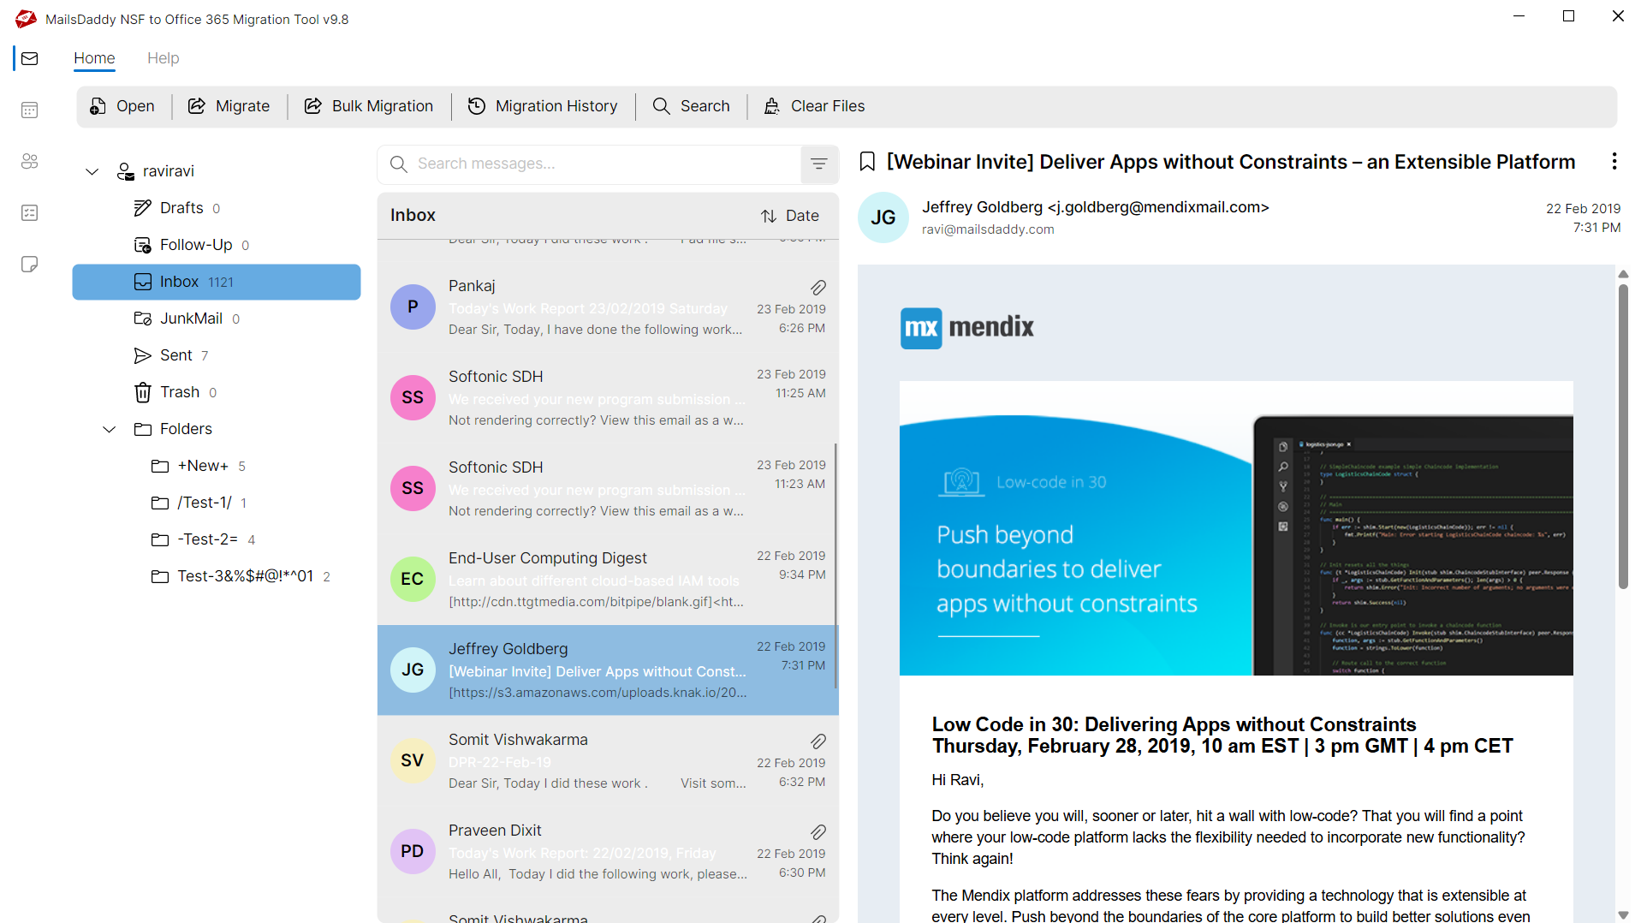1641x923 pixels.
Task: Click attachment icon on Praveen Dixit email
Action: [818, 832]
